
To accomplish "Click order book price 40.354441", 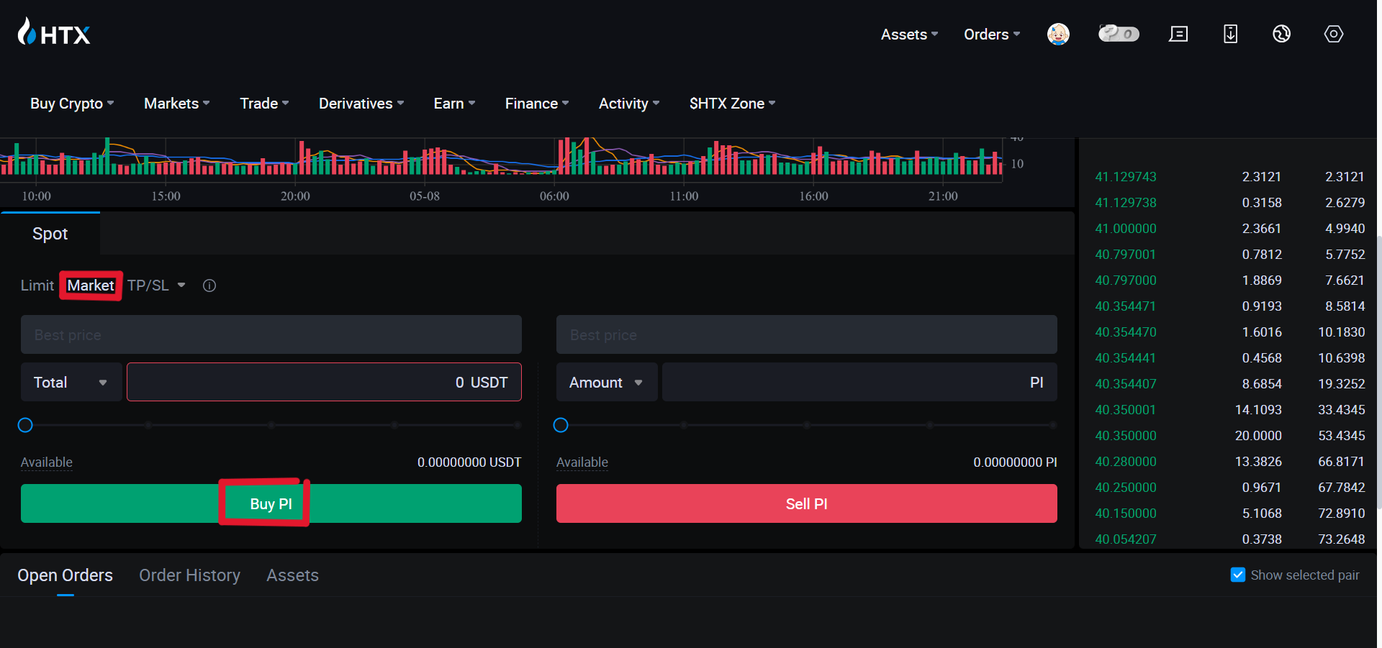I will (x=1126, y=357).
